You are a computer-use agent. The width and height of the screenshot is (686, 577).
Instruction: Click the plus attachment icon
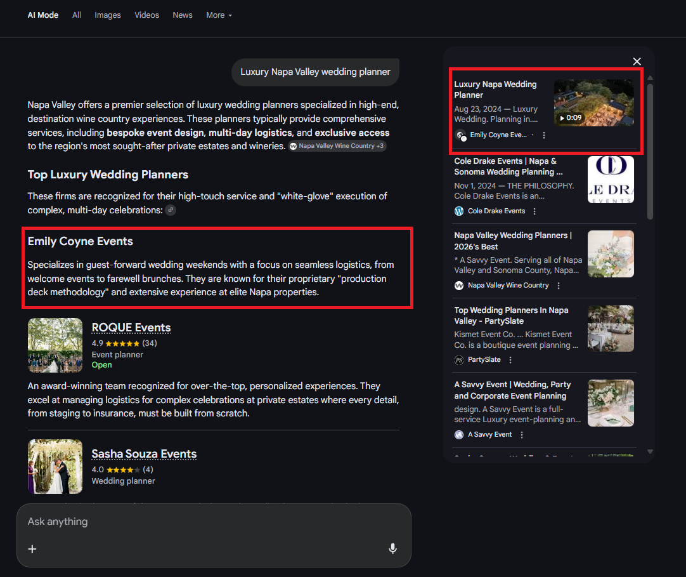coord(32,549)
